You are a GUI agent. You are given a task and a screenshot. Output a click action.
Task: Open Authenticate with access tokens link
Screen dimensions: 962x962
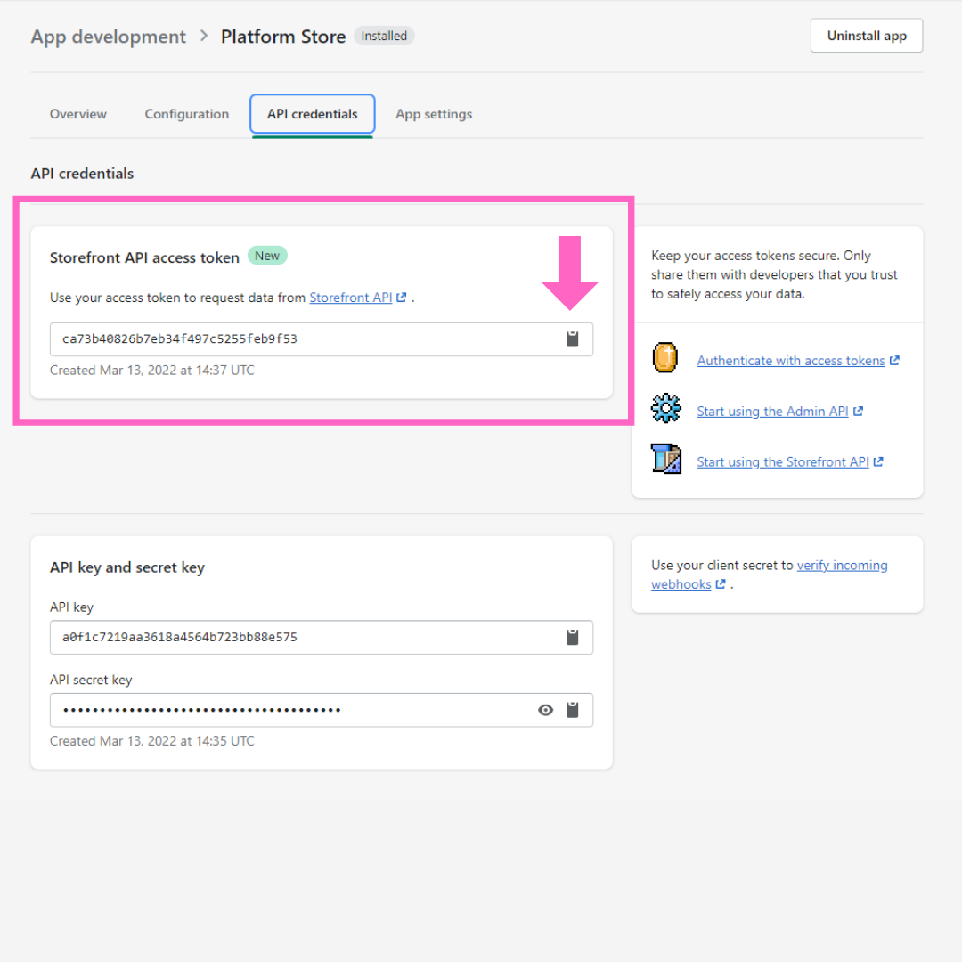pyautogui.click(x=791, y=361)
